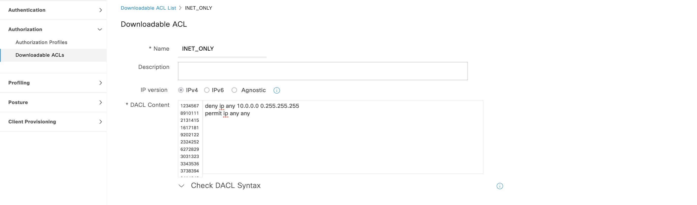Viewport: 697px width, 205px height.
Task: Expand the Profiling section
Action: [x=100, y=83]
